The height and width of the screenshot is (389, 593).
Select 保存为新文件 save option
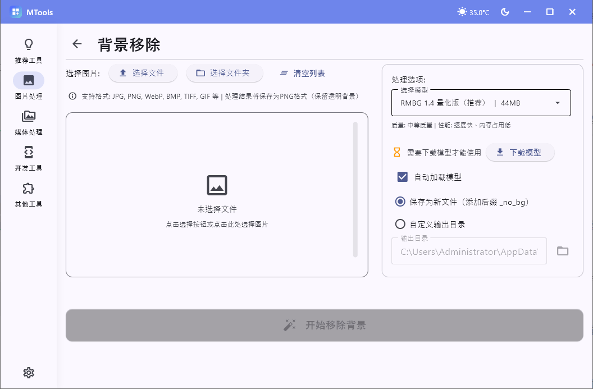click(399, 202)
